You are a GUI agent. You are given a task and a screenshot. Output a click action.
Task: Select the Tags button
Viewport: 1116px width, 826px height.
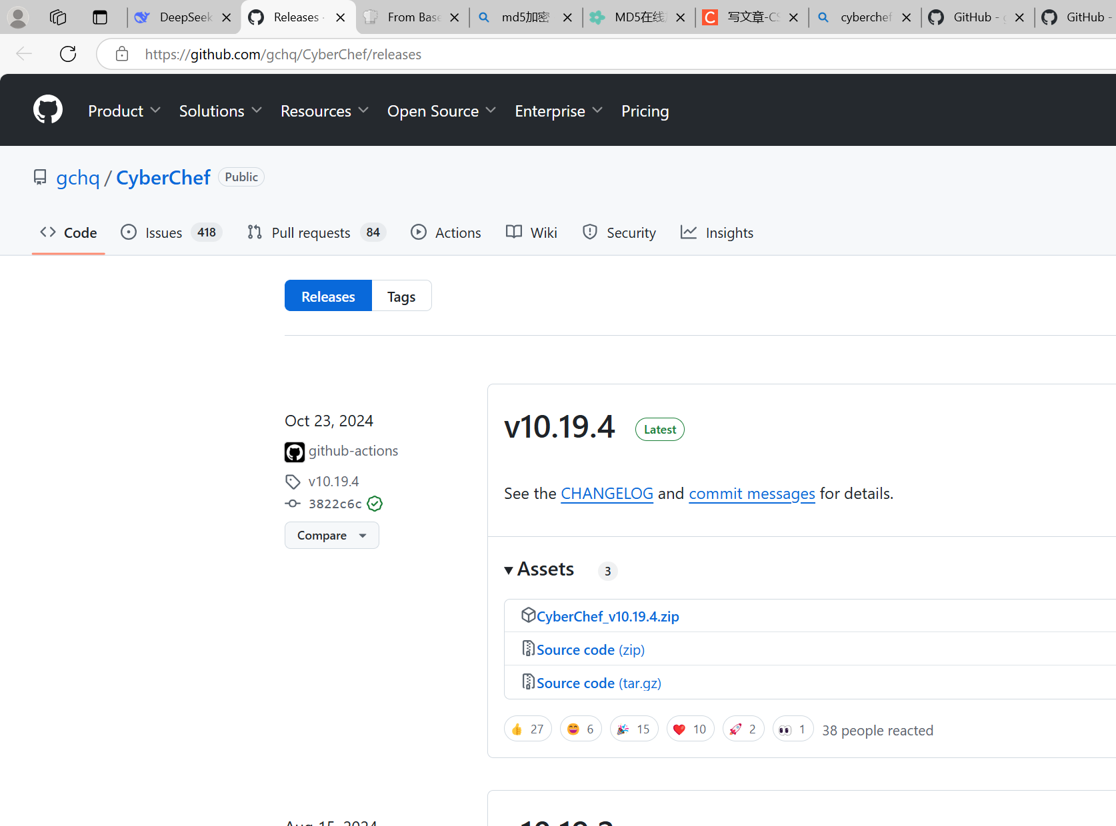(401, 296)
